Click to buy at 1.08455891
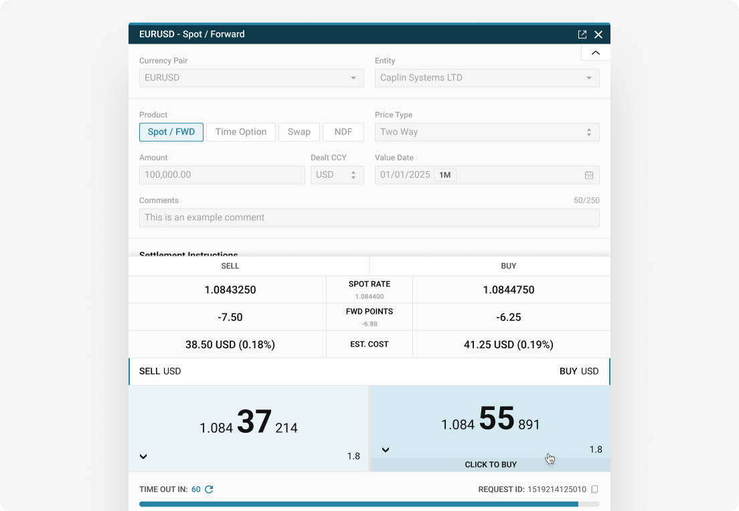 point(490,429)
